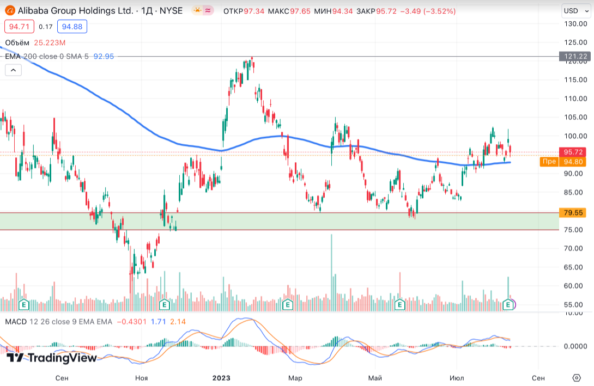Click the MACD histogram value −0.4301
This screenshot has width=594, height=386.
pyautogui.click(x=132, y=322)
